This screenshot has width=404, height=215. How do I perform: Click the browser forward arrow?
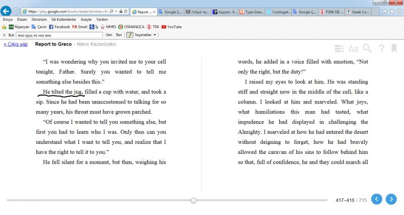(16, 11)
